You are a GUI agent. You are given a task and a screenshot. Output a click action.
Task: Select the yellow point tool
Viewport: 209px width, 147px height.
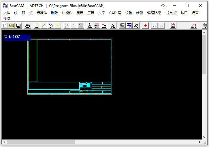pyautogui.click(x=58, y=26)
